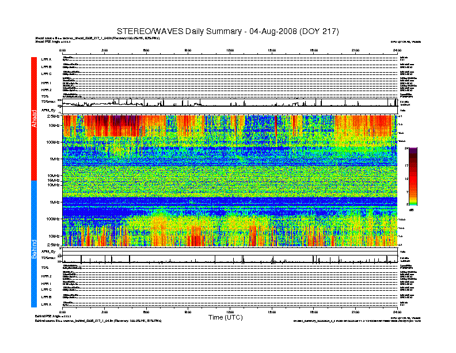Select the HFR 1 label in Behind section
Screen dimensions: 456x353
(x=46, y=283)
